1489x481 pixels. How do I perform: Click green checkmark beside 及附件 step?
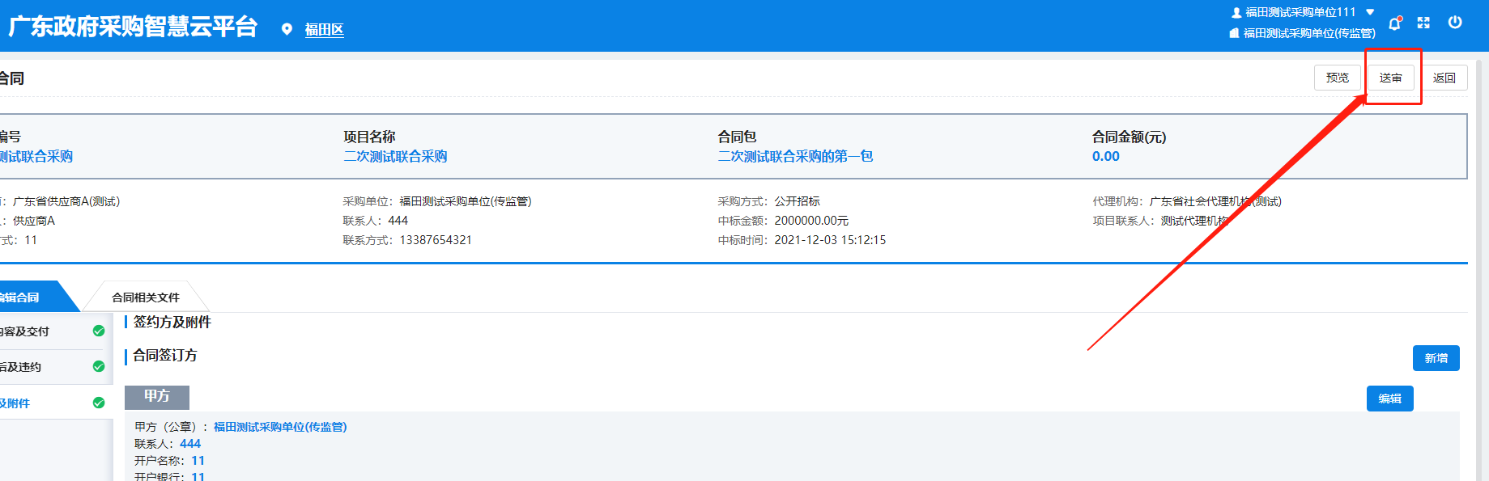(99, 403)
